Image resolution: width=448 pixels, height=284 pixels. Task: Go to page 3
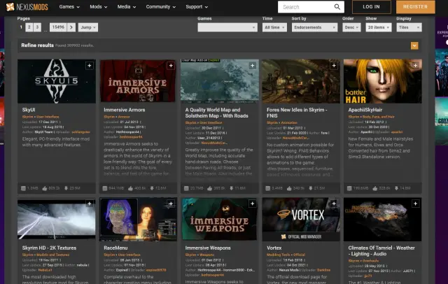point(37,27)
